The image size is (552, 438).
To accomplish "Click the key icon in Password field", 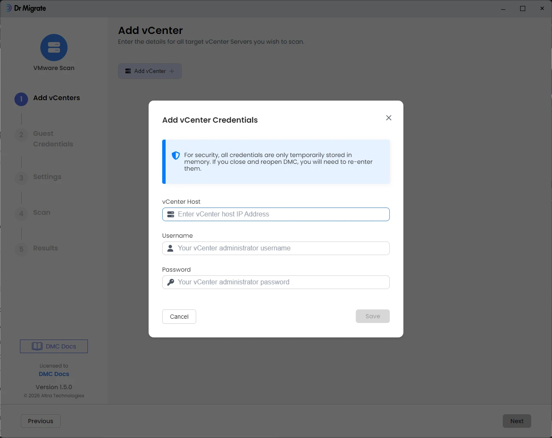I will click(x=171, y=282).
